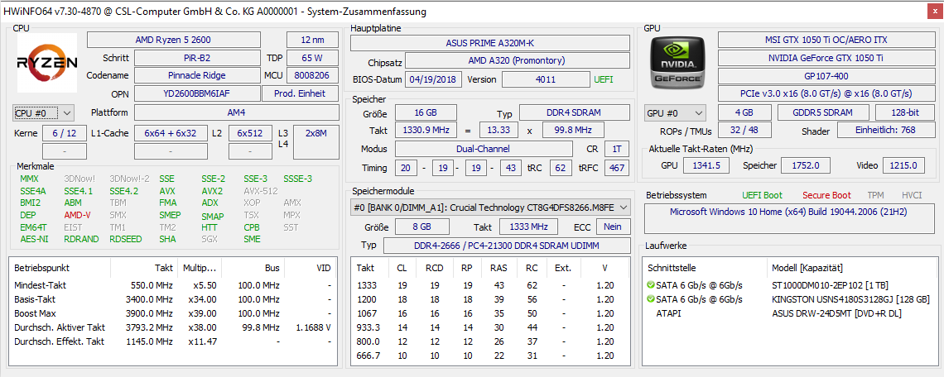The height and width of the screenshot is (377, 944).
Task: Click the tRFC 467 field
Action: 617,167
